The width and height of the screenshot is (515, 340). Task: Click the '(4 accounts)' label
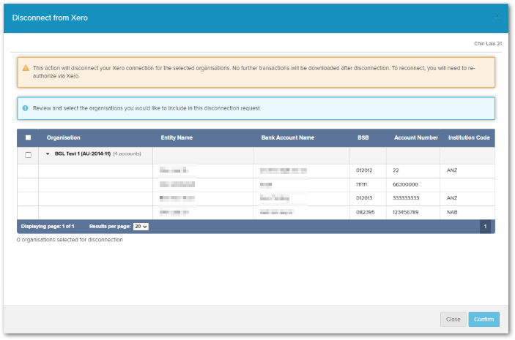(127, 154)
